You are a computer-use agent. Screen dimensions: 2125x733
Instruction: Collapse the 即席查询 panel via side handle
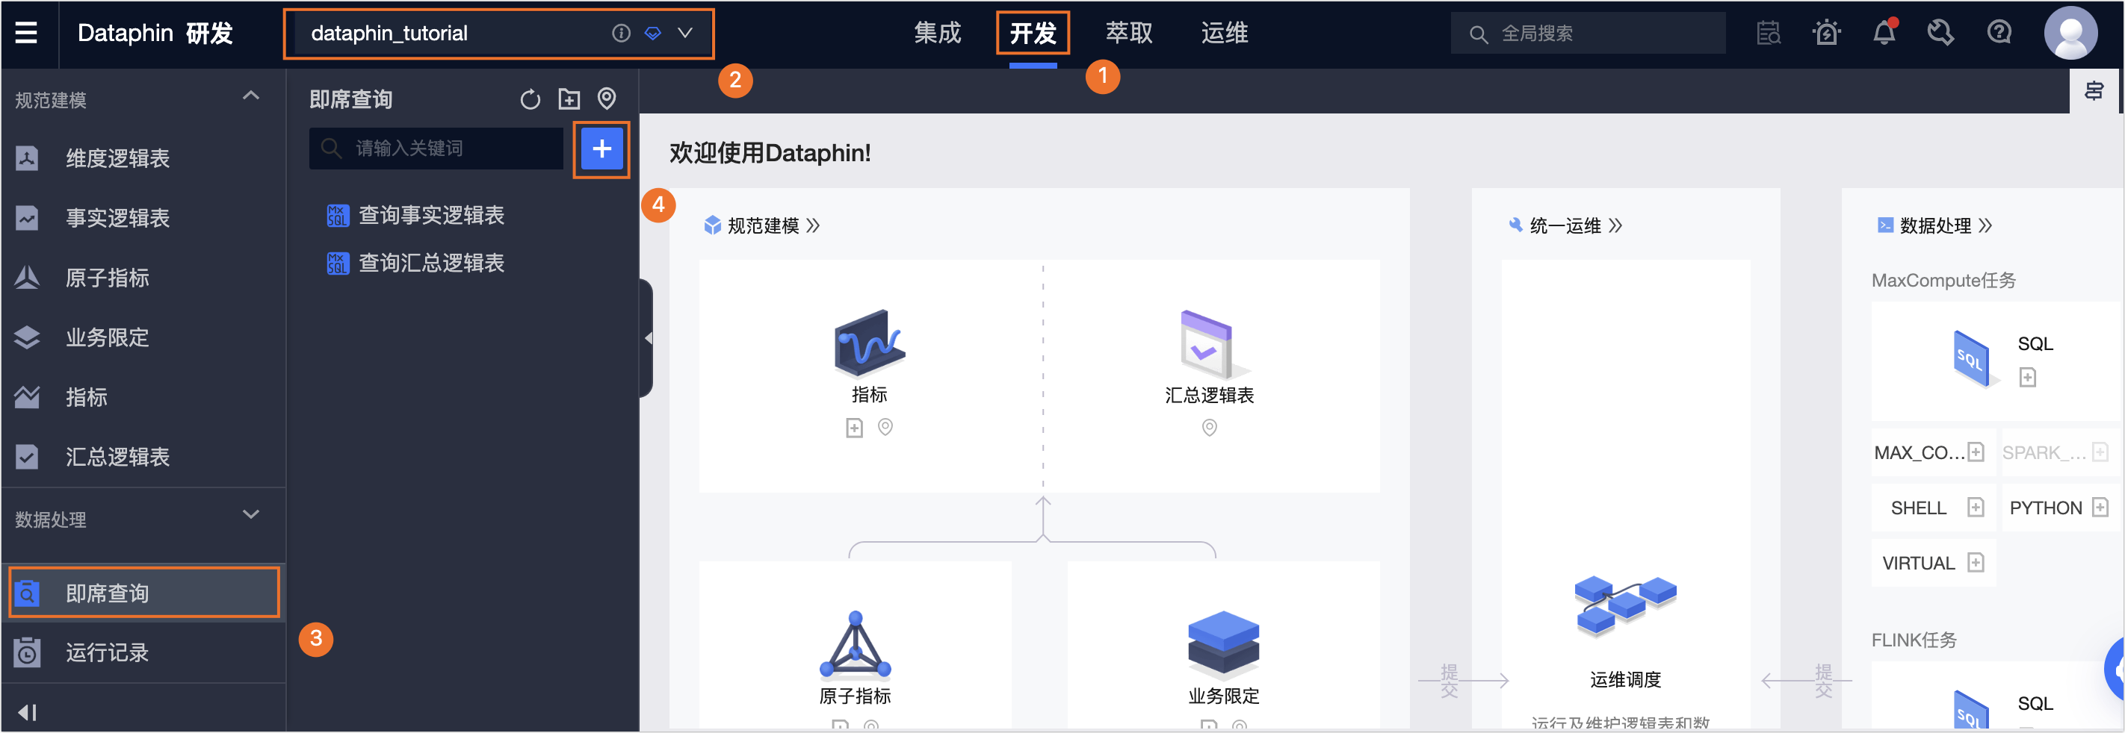click(647, 338)
